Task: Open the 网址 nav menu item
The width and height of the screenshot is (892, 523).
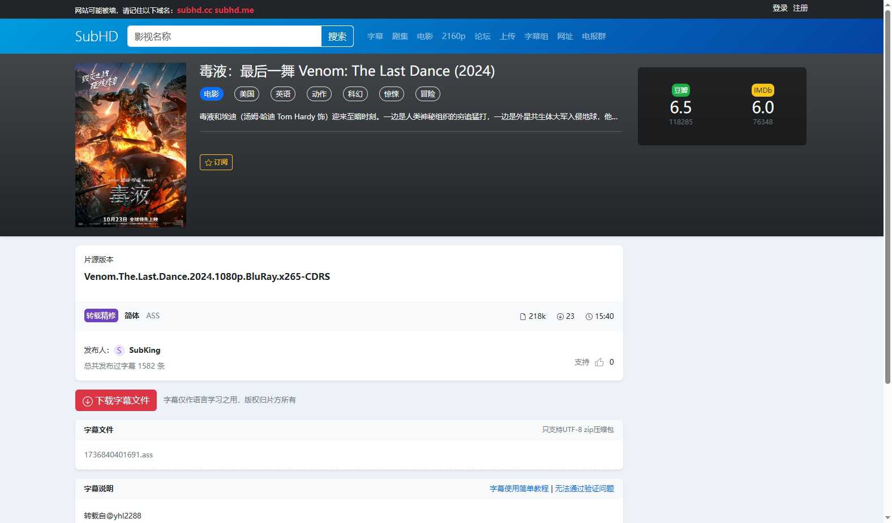Action: (x=565, y=36)
